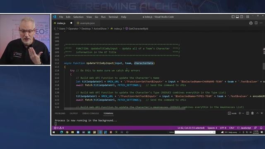Open the Problems panel tab
Screen dimensions: 265x149
coord(60,113)
